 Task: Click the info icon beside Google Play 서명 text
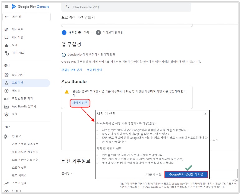(64, 55)
